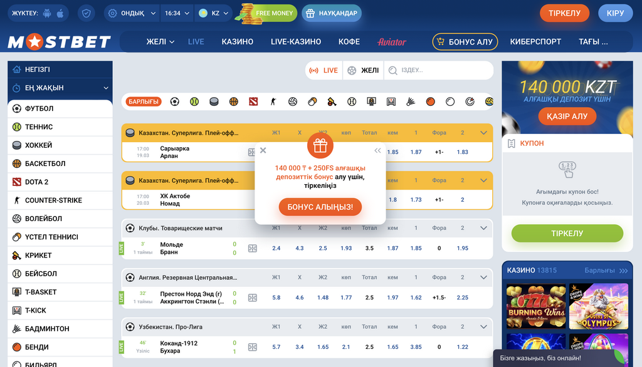Switch to the LIVE filter toggle above match list

point(324,70)
